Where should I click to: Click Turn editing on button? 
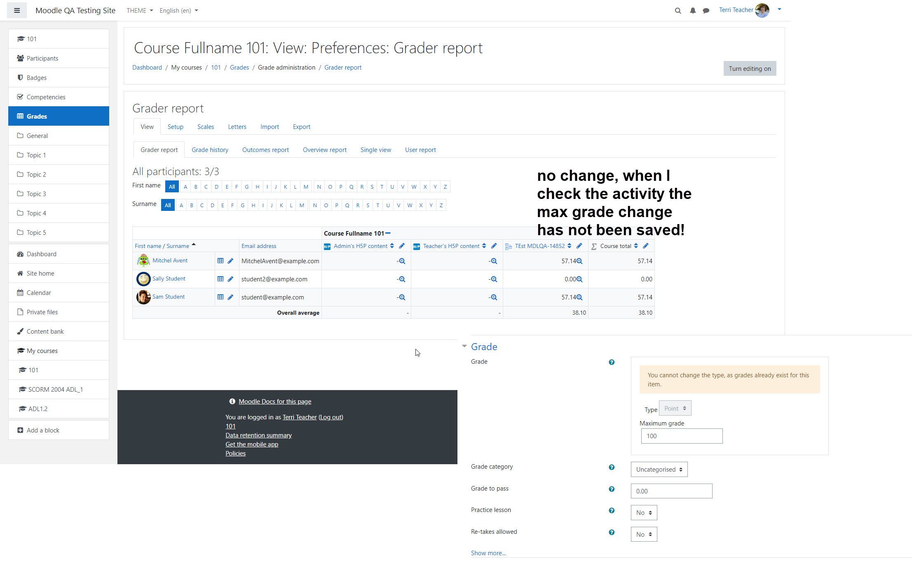[750, 68]
